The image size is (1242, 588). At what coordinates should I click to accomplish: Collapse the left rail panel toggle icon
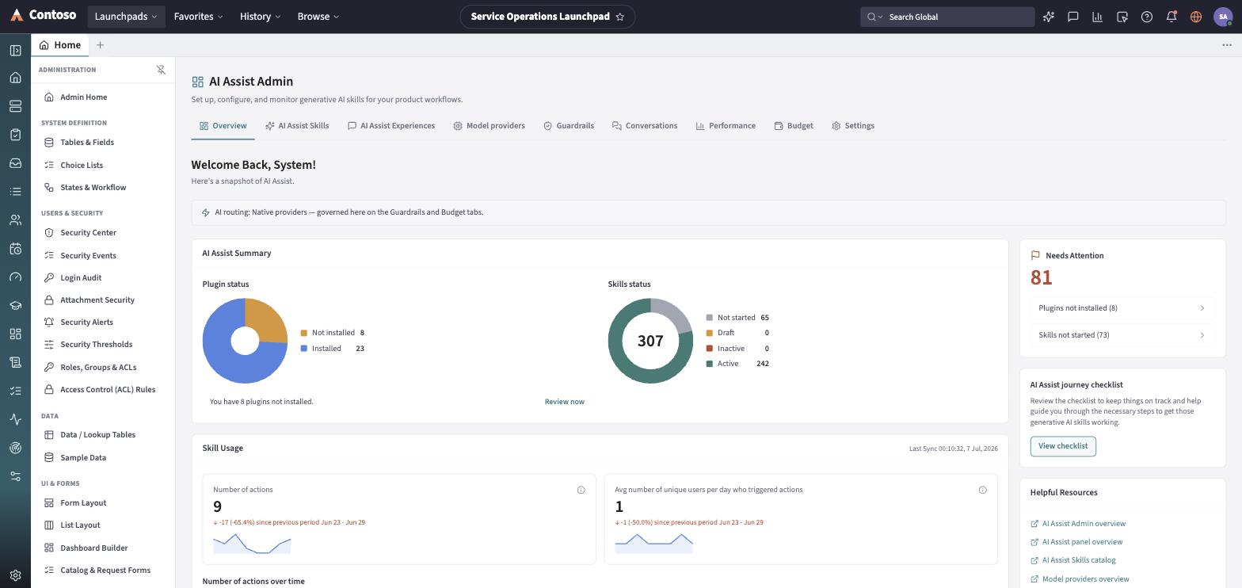[x=15, y=50]
